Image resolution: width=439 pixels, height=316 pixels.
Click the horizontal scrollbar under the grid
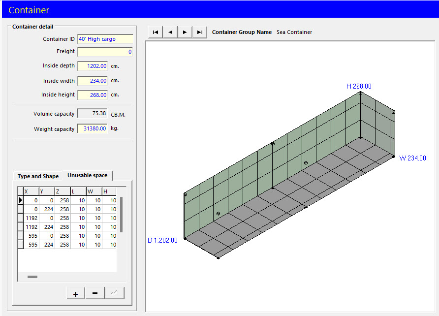tap(32, 277)
